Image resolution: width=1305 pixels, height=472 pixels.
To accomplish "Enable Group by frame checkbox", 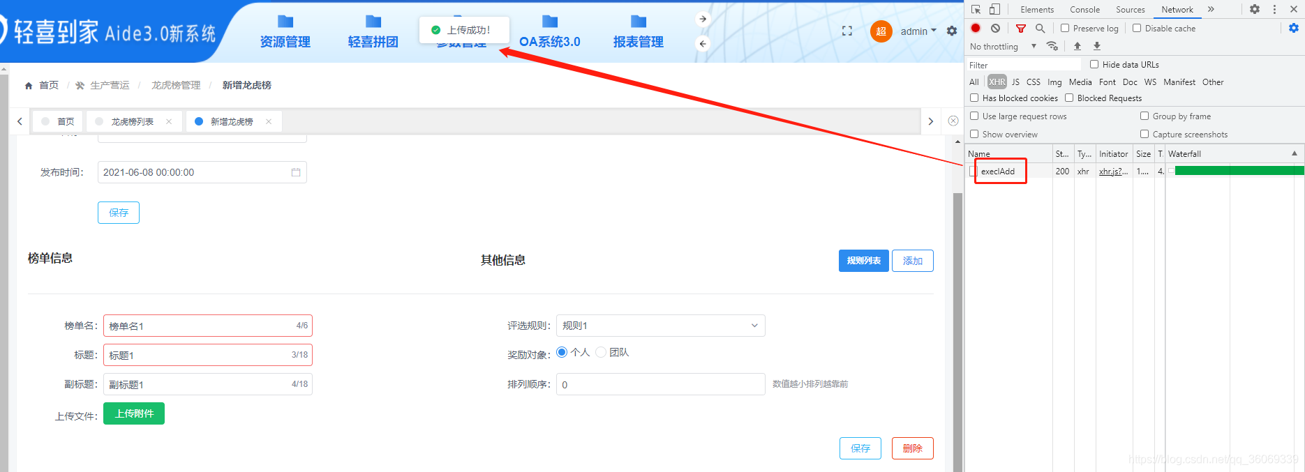I will click(x=1144, y=116).
